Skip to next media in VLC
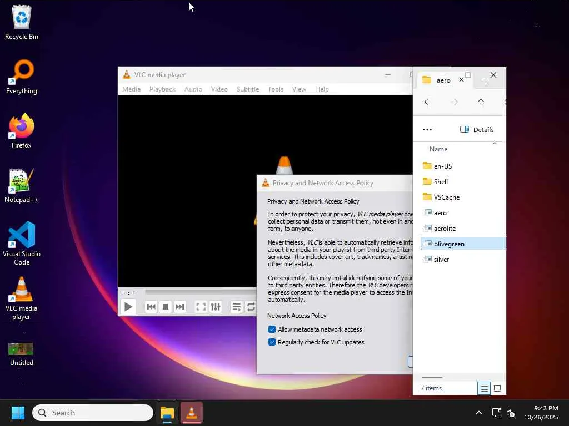The width and height of the screenshot is (569, 426). click(180, 307)
